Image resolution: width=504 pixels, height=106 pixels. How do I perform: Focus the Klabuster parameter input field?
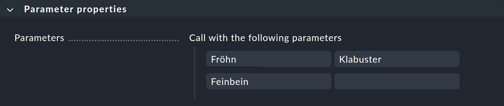click(x=396, y=59)
